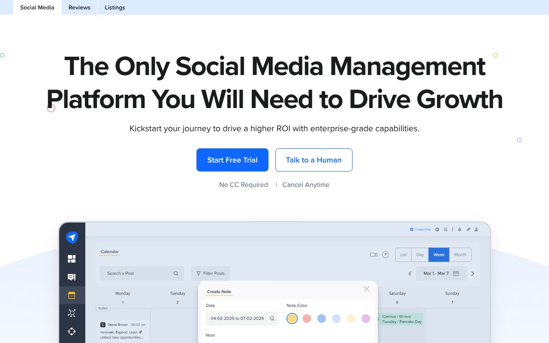Viewport: 549px width, 343px height.
Task: Click the plus Create Post link
Action: point(420,229)
